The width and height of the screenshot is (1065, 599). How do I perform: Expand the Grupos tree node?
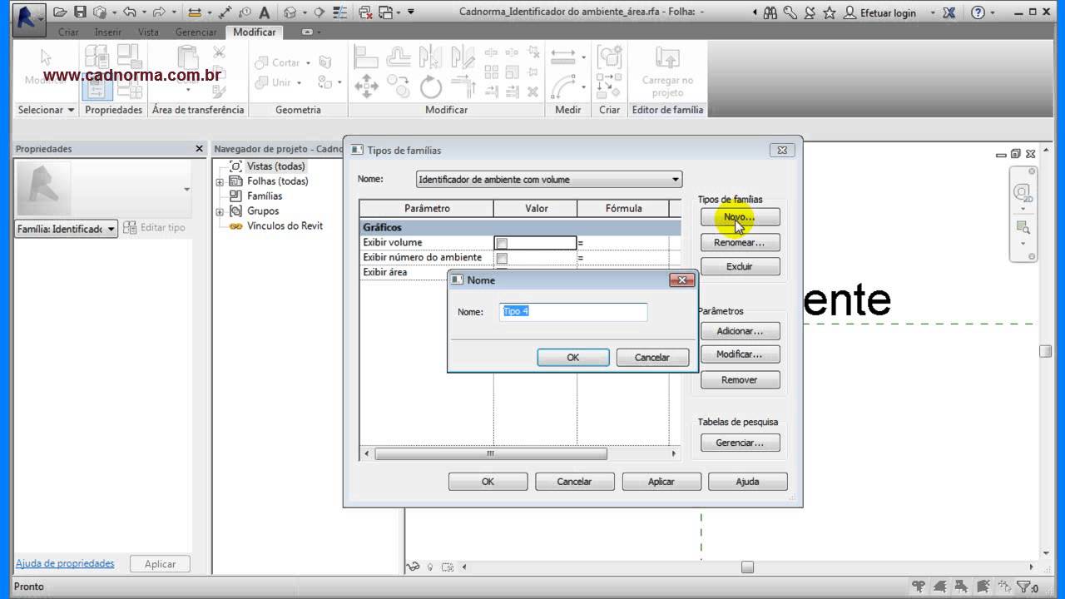[220, 211]
